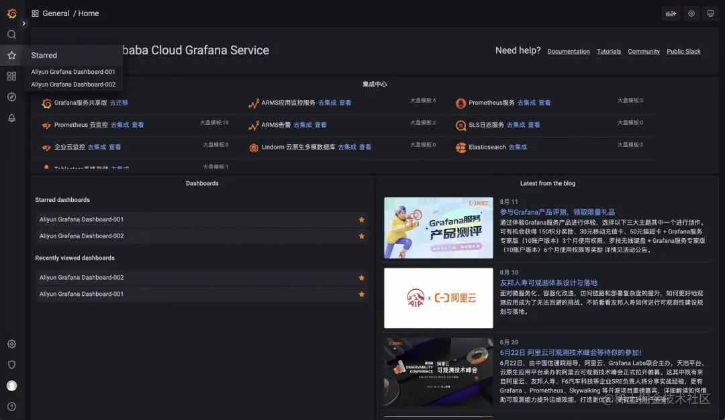725x420 pixels.
Task: Open the user profile avatar icon
Action: (12, 385)
